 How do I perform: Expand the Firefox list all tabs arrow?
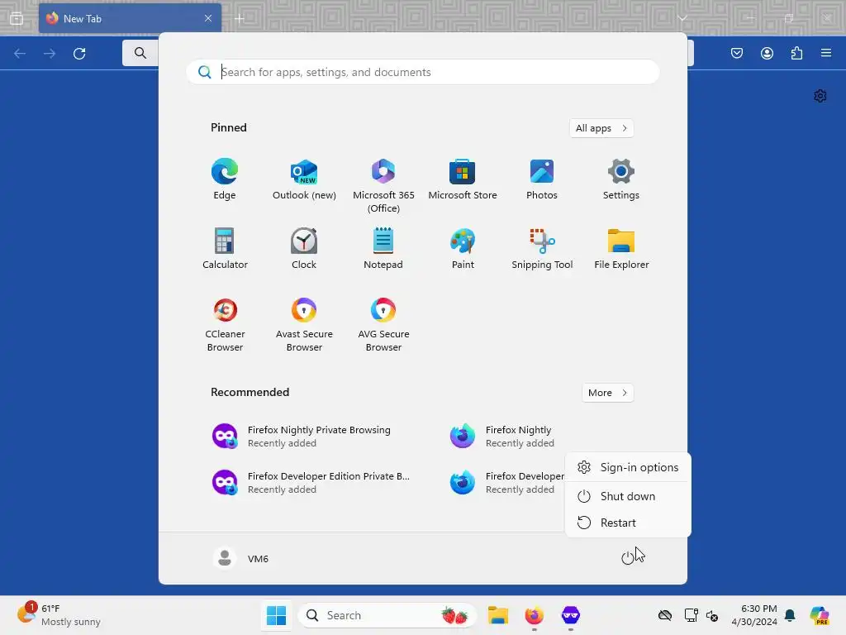(x=682, y=18)
